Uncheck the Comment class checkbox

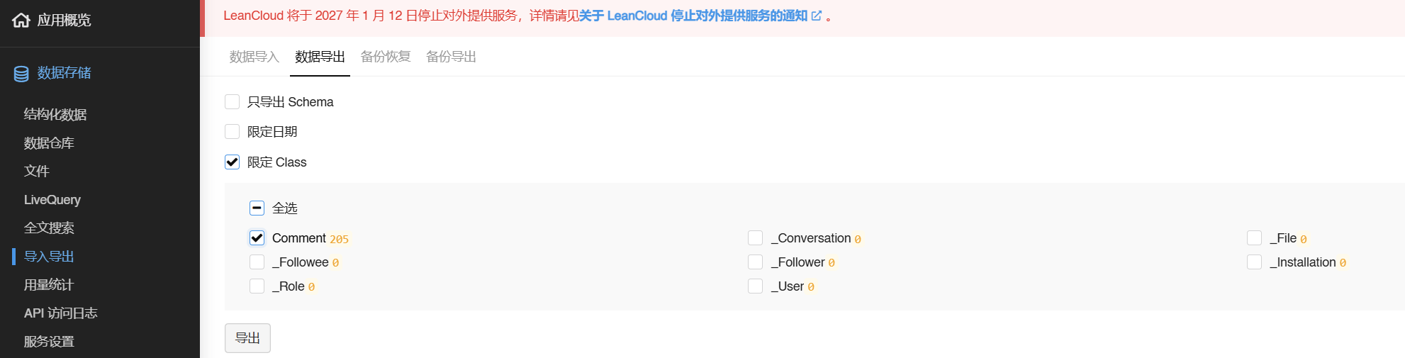257,238
